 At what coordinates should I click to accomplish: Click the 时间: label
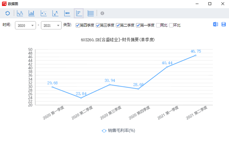point(7,25)
